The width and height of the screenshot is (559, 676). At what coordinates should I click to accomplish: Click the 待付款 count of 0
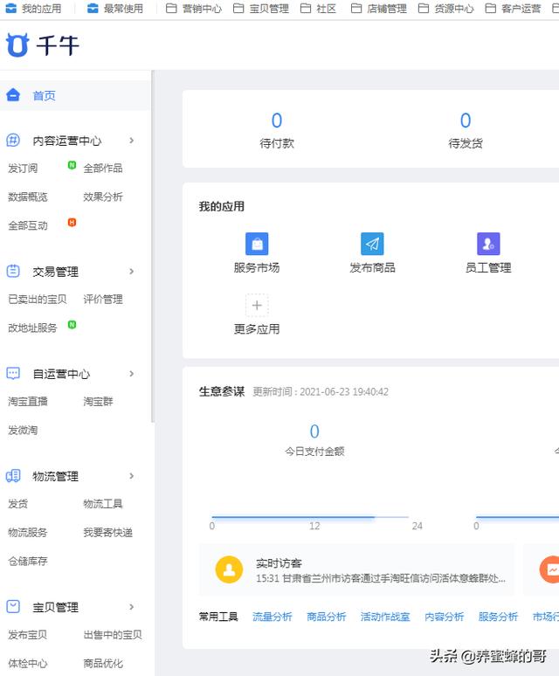click(x=277, y=121)
